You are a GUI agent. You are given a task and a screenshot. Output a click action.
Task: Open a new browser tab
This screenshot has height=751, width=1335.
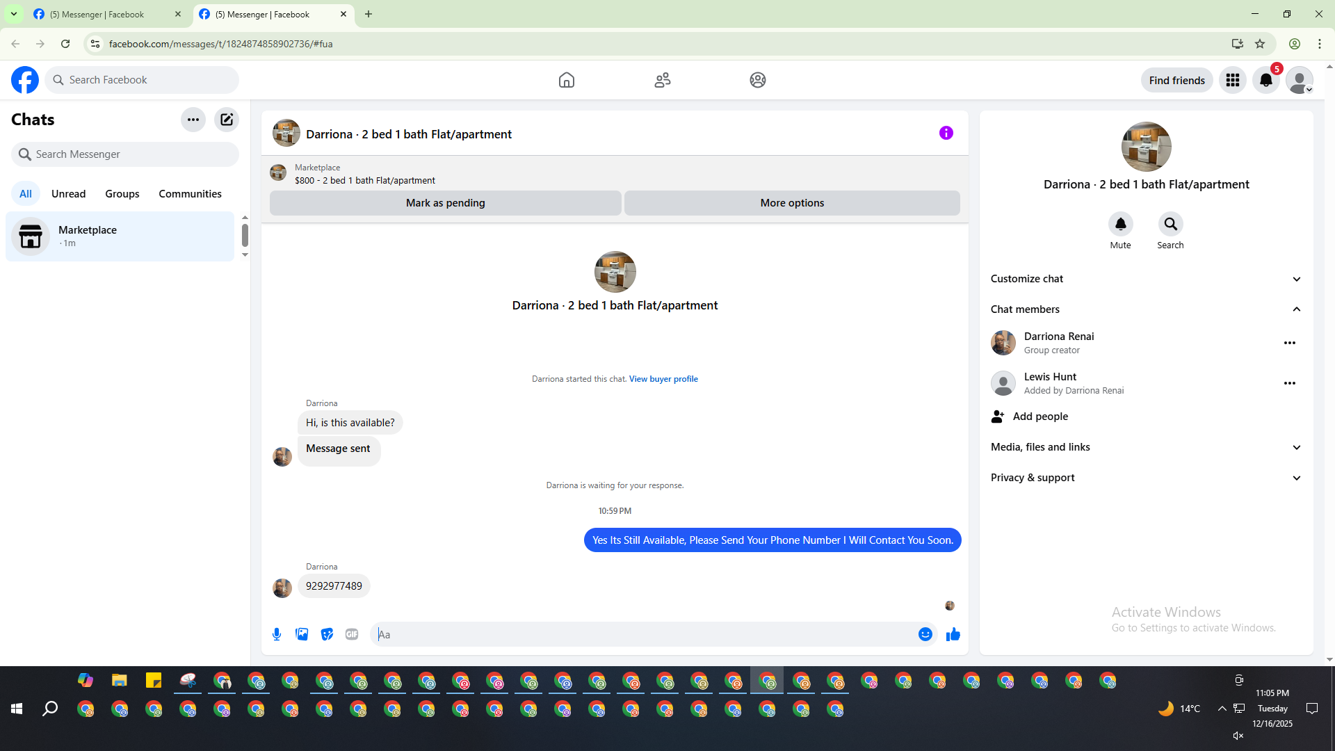coord(369,14)
